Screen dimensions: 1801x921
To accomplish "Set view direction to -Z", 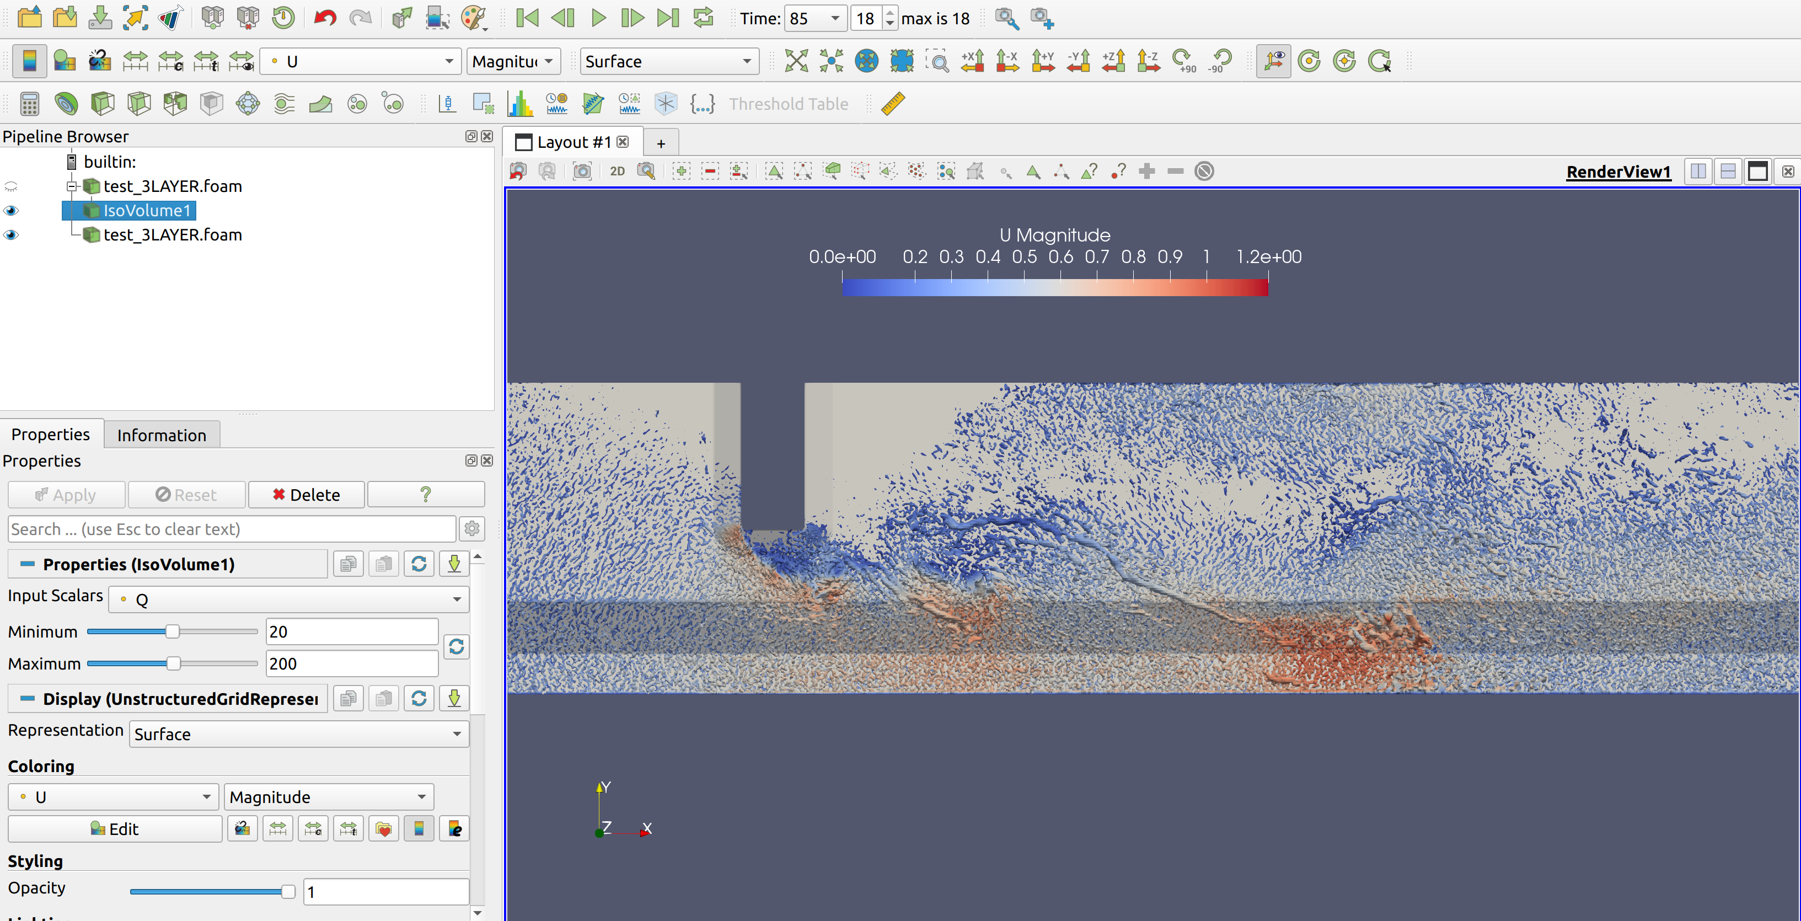I will coord(1148,62).
